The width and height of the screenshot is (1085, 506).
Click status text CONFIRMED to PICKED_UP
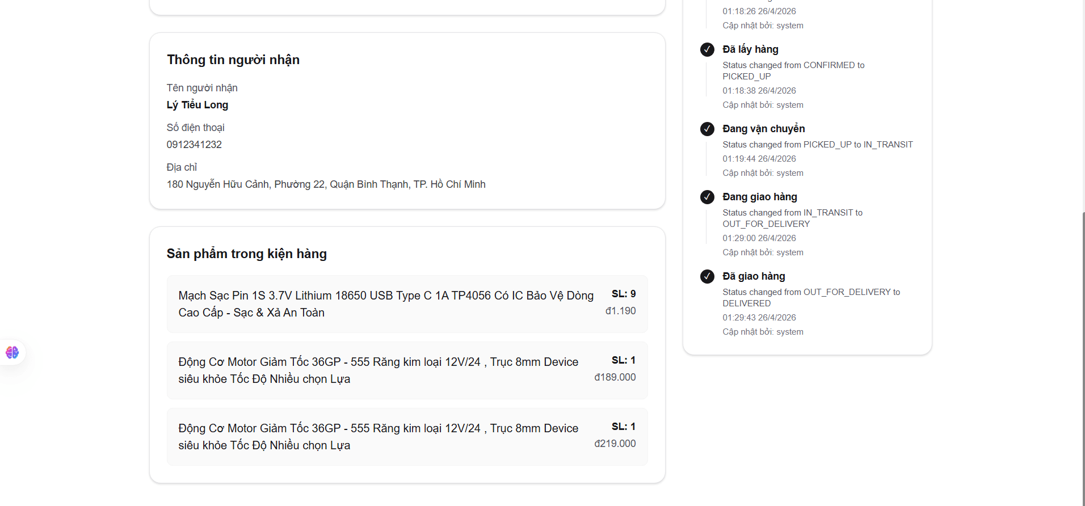click(793, 71)
